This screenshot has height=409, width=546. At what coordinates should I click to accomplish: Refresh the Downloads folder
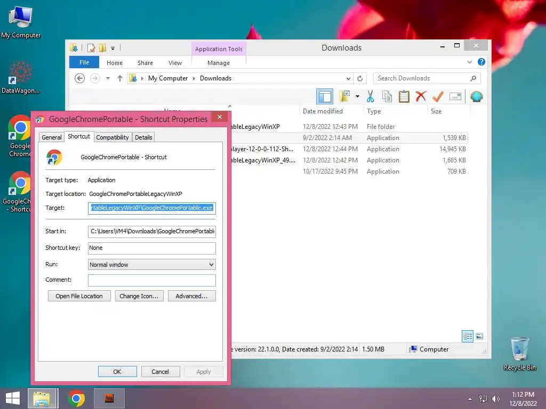pos(360,78)
